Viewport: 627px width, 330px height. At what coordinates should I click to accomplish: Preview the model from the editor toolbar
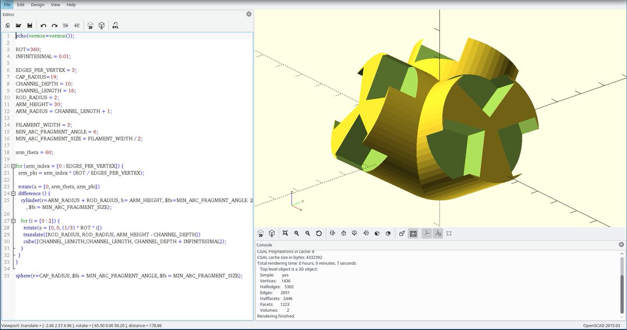click(90, 25)
